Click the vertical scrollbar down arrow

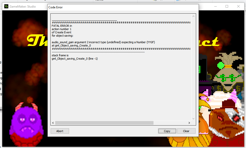193,119
